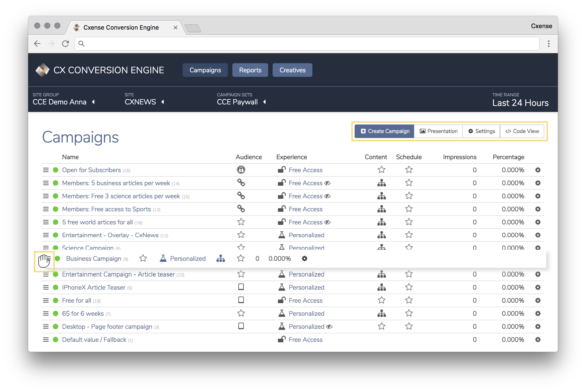Viewport: 586px width, 392px height.
Task: Click content hierarchy icon for Members: Free access to Sports
Action: click(382, 209)
